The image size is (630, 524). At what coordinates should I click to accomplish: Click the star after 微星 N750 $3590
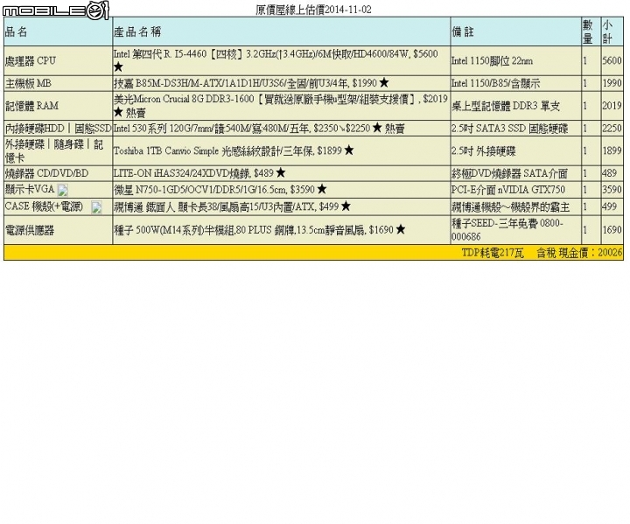(321, 189)
